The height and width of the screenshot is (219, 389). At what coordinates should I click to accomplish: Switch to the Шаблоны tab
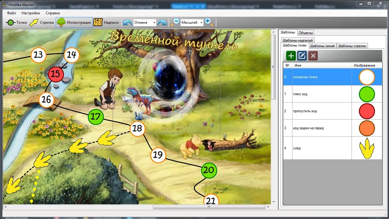pyautogui.click(x=288, y=32)
